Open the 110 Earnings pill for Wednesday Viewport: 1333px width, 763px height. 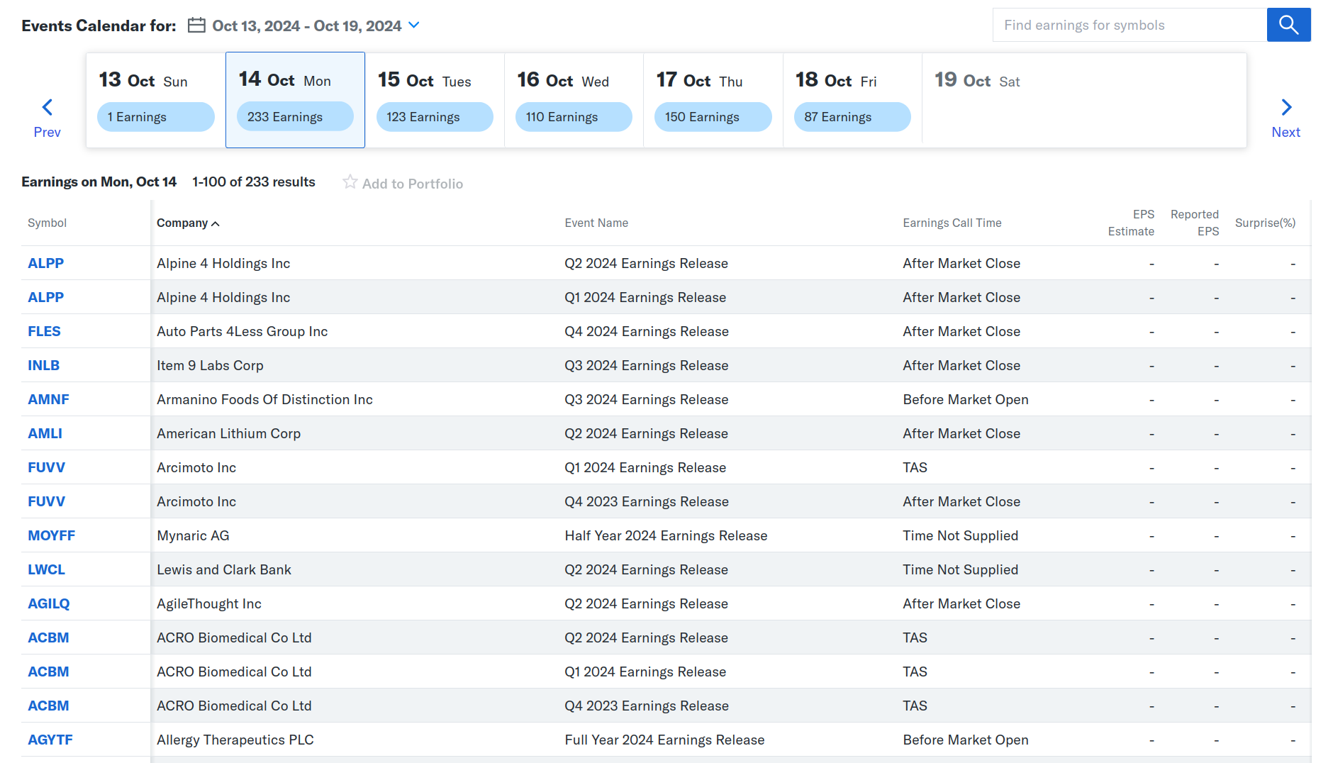(573, 117)
